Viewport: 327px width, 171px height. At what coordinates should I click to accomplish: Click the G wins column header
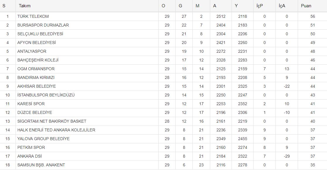coord(180,6)
